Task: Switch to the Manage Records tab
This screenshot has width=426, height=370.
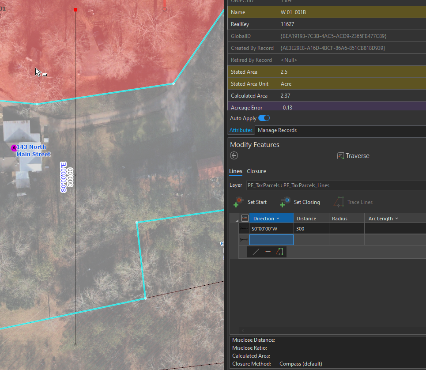Action: (277, 130)
